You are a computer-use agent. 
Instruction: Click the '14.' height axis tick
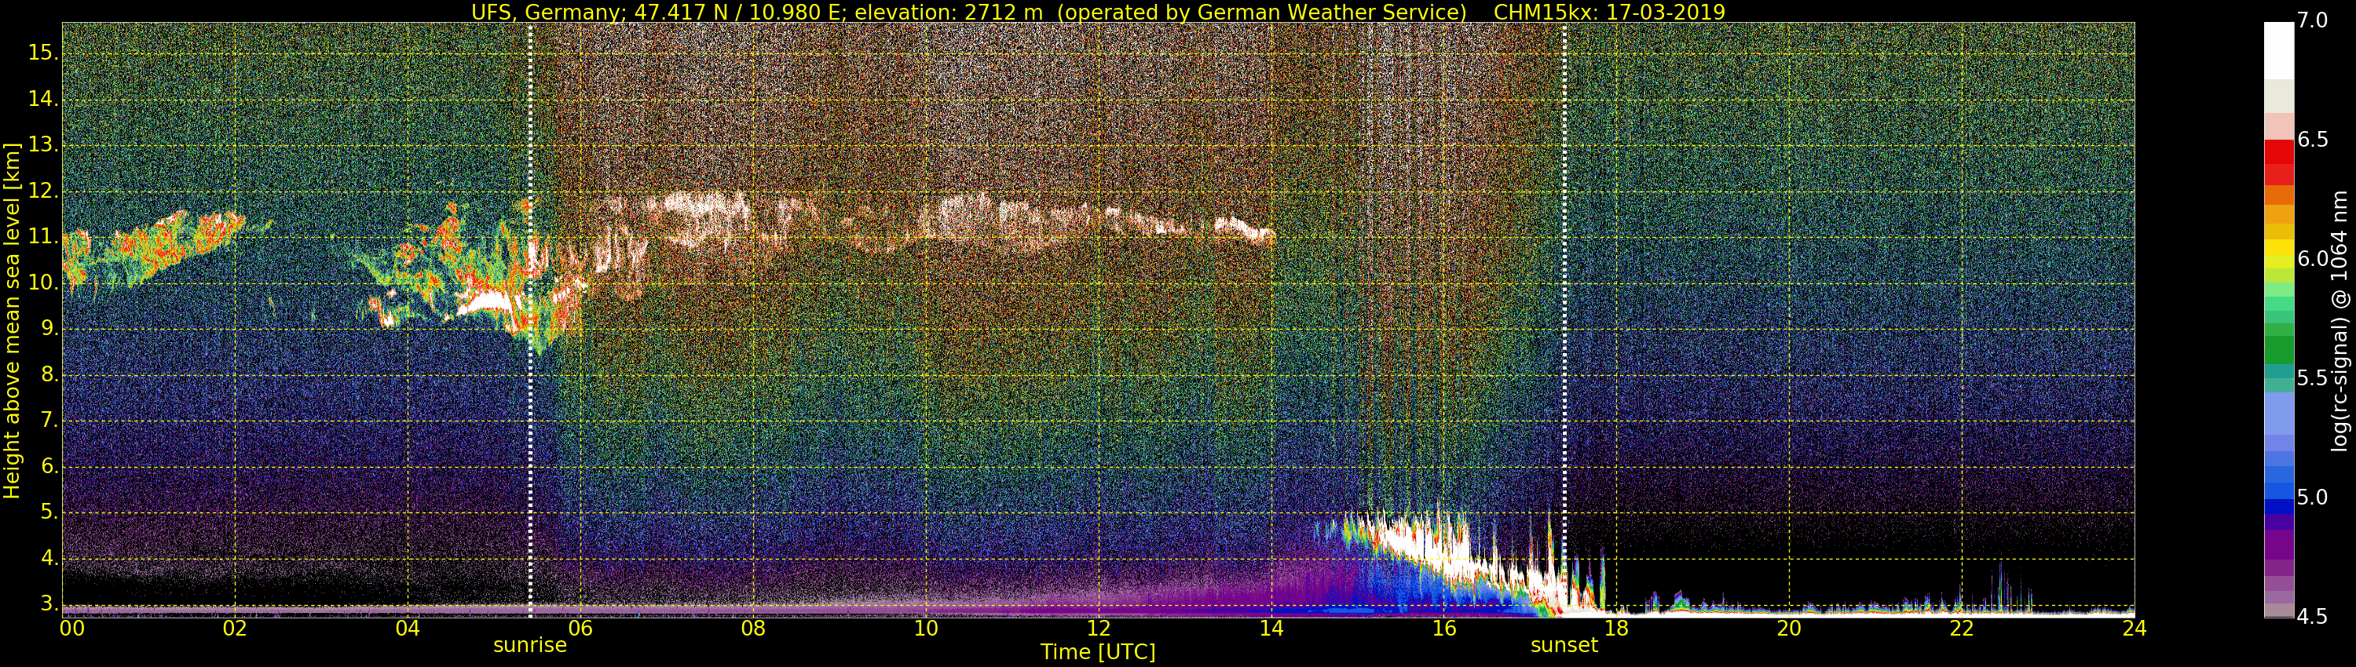point(43,99)
